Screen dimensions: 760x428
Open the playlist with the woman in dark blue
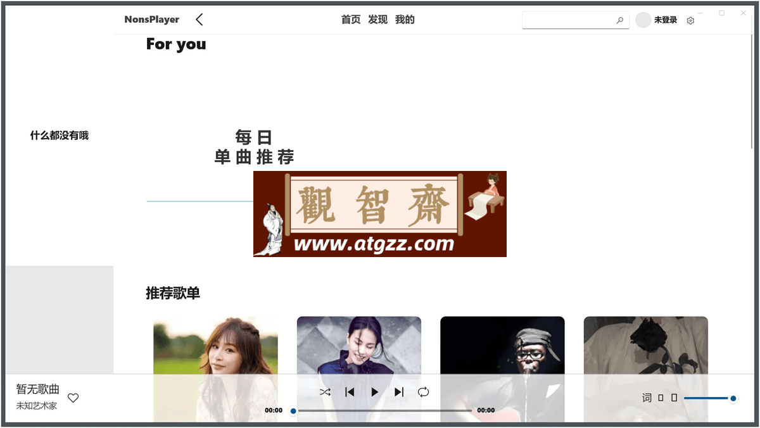359,369
